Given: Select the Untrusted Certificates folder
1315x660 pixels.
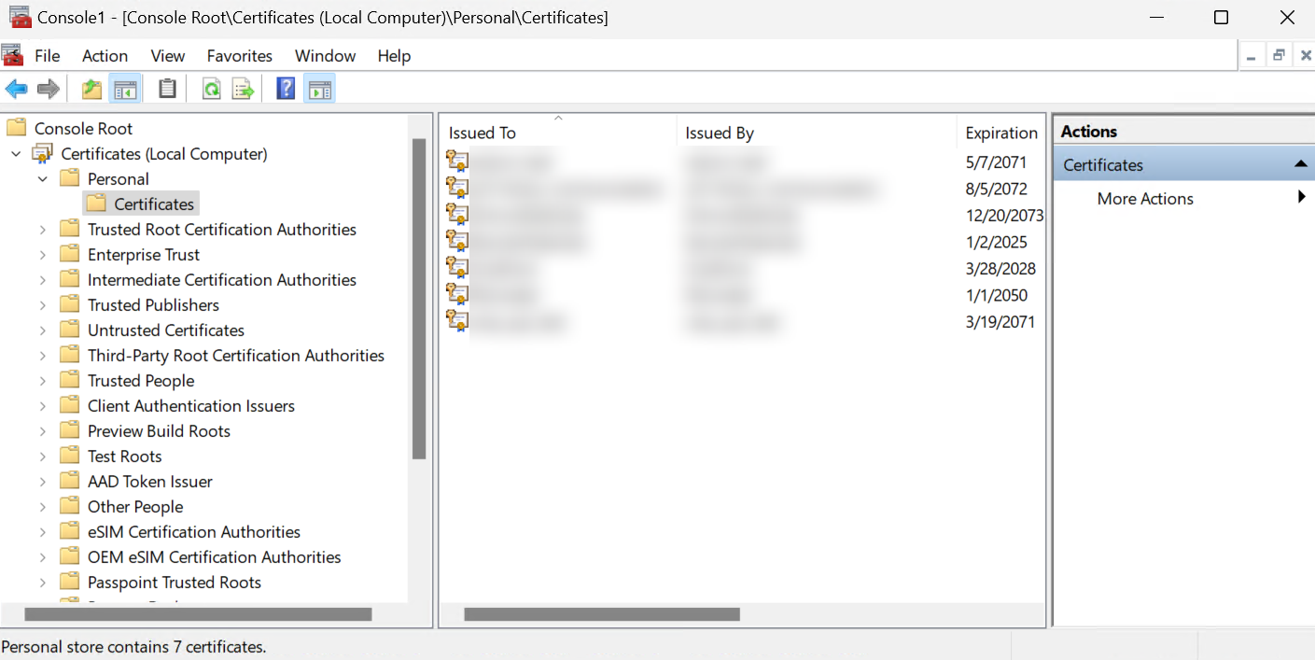Looking at the screenshot, I should (x=165, y=330).
